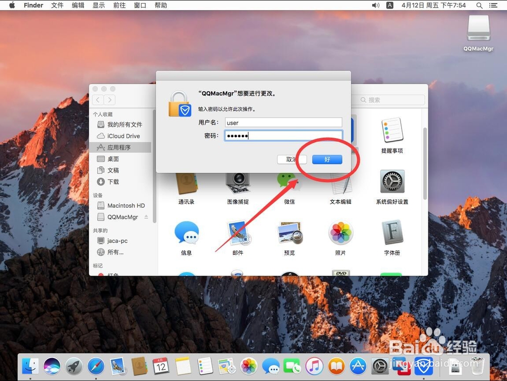The width and height of the screenshot is (507, 381).
Task: Launch Siri from the Dock
Action: (52, 366)
